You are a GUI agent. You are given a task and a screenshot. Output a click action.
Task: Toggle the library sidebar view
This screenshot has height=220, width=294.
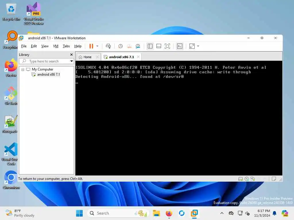click(x=150, y=46)
